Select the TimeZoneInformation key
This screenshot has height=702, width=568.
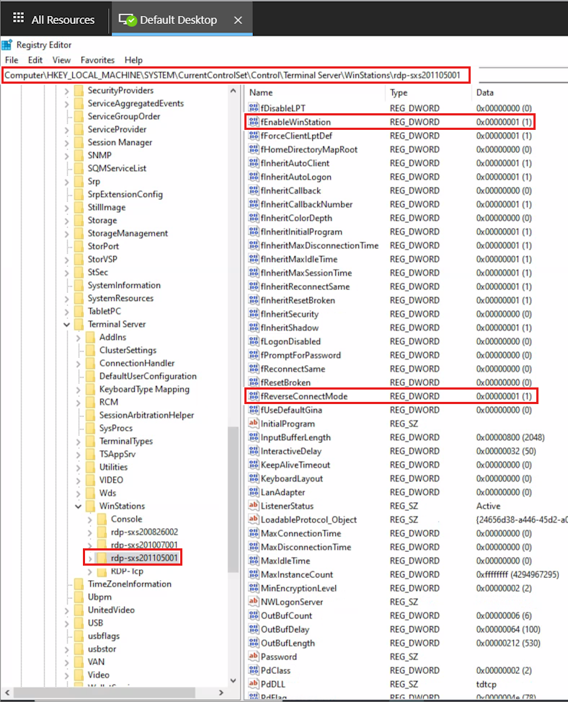(129, 584)
